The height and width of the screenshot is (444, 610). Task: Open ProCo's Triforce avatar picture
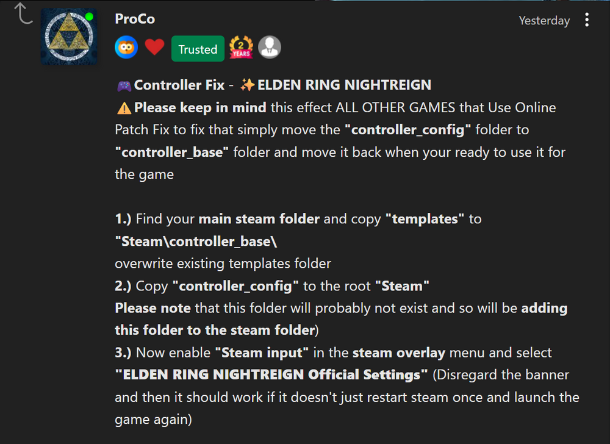[69, 37]
